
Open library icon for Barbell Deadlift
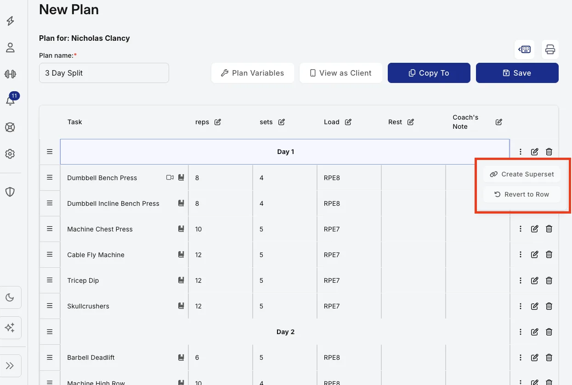[181, 357]
